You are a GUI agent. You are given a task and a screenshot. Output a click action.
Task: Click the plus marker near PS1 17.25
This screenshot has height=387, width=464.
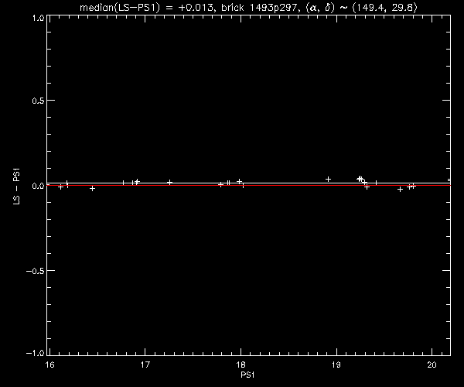(x=169, y=182)
